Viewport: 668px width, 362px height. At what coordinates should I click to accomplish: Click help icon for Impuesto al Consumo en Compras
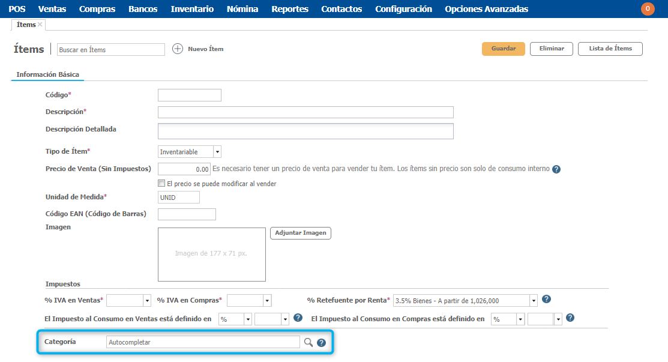click(x=570, y=318)
